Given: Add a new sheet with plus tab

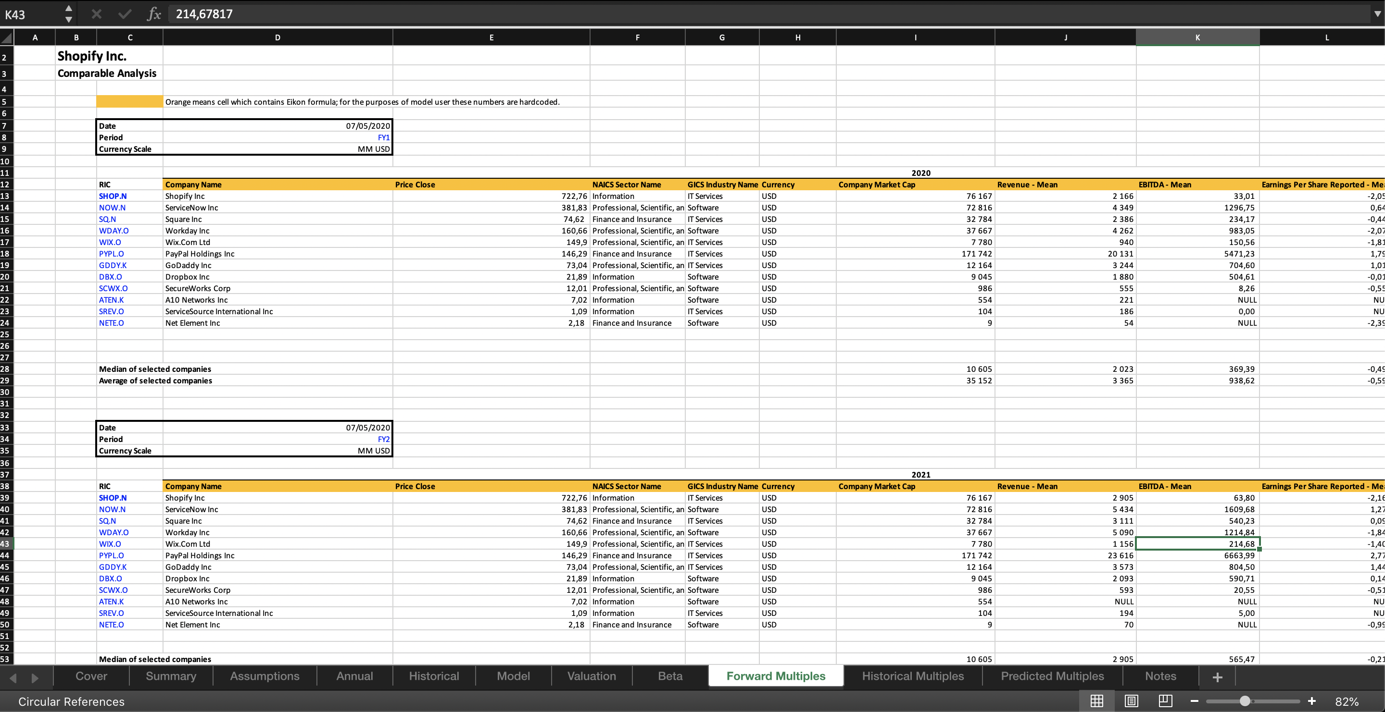Looking at the screenshot, I should pos(1218,676).
